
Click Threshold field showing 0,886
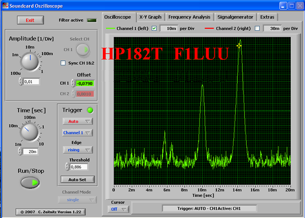pyautogui.click(x=79, y=167)
